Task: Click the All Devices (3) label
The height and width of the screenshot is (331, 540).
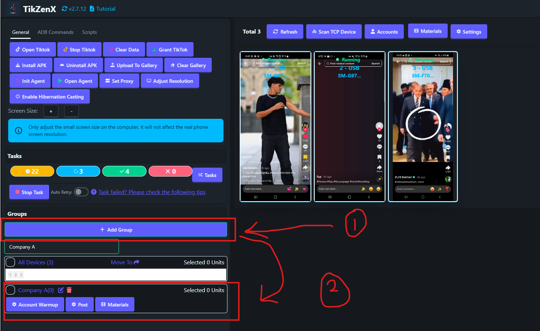Action: coord(36,262)
